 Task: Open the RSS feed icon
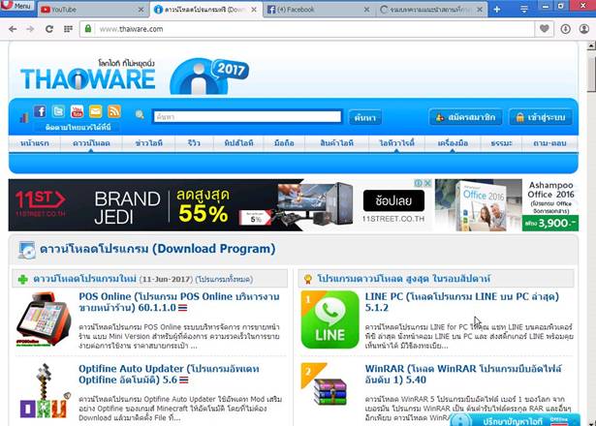coord(114,111)
